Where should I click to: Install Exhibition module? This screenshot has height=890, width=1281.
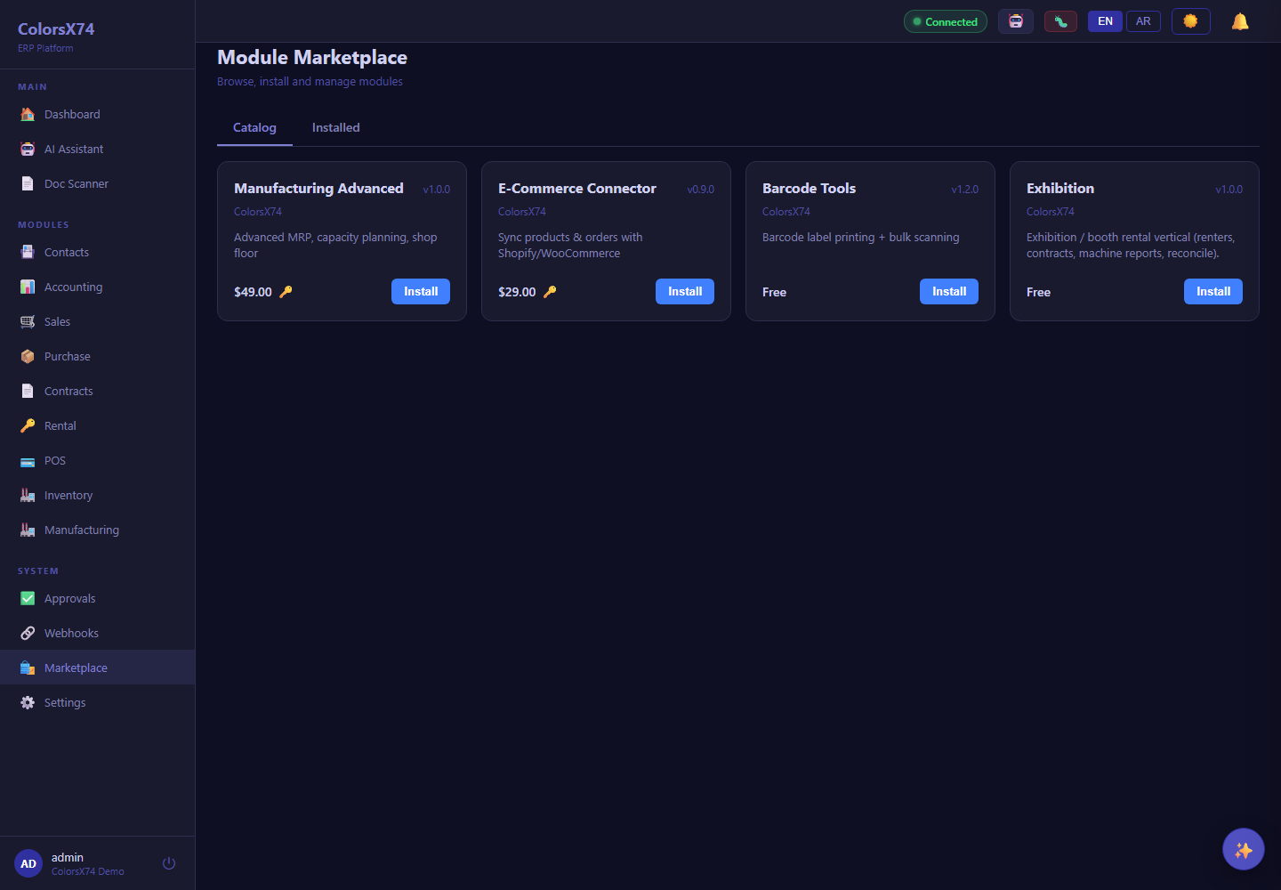pos(1213,292)
